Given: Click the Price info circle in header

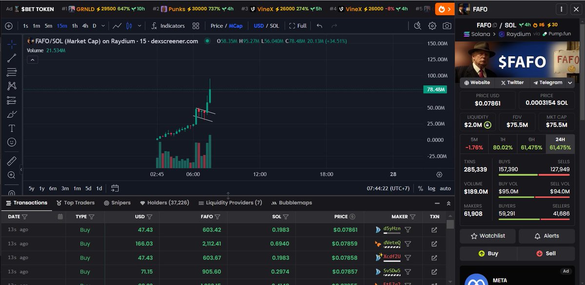Looking at the screenshot, I should coord(352,216).
